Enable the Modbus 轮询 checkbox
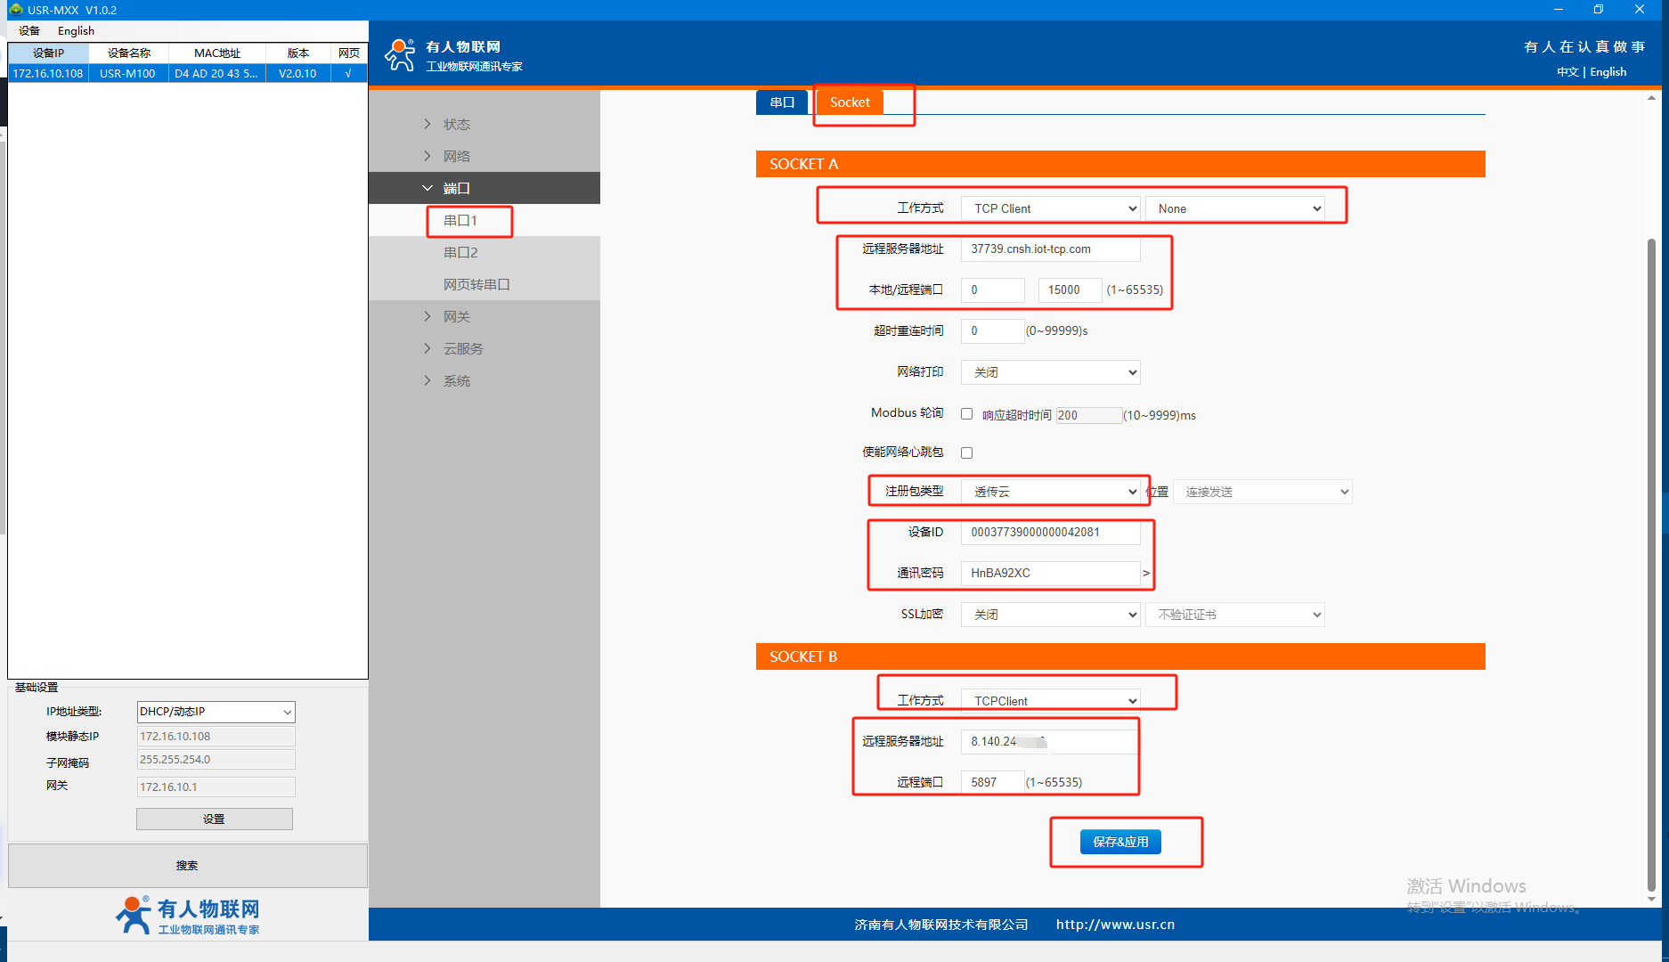This screenshot has height=962, width=1669. click(966, 414)
